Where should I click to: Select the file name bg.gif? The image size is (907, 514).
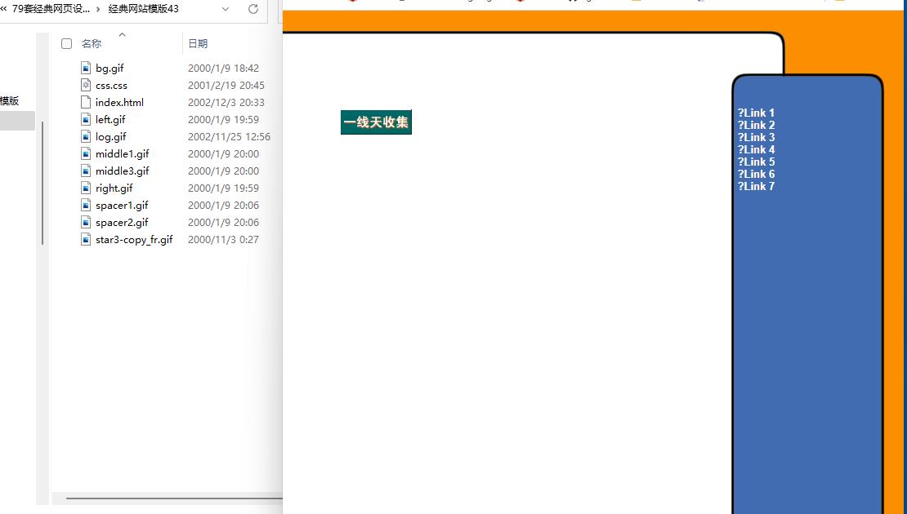[110, 69]
